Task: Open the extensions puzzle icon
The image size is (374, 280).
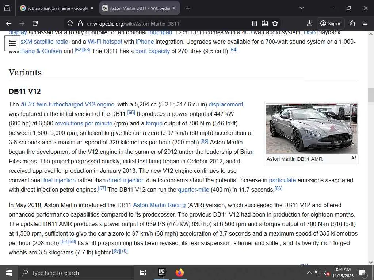Action: 352,24
